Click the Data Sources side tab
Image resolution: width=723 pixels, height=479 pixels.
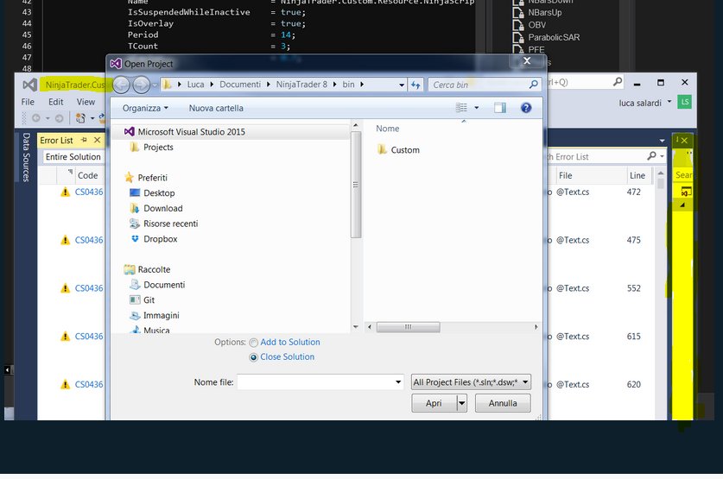point(26,157)
